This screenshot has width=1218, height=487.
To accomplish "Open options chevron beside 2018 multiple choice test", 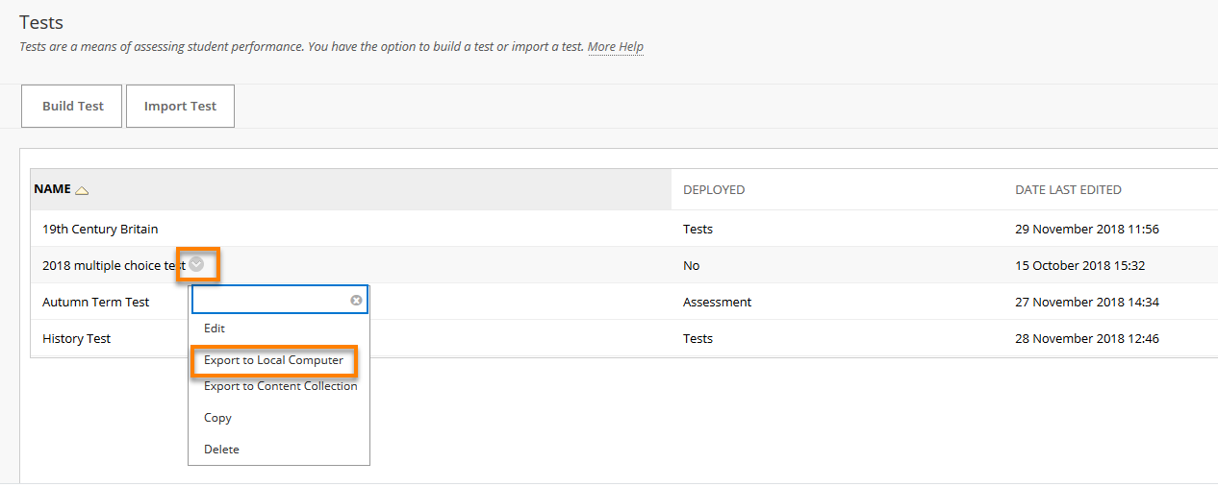I will [x=196, y=265].
